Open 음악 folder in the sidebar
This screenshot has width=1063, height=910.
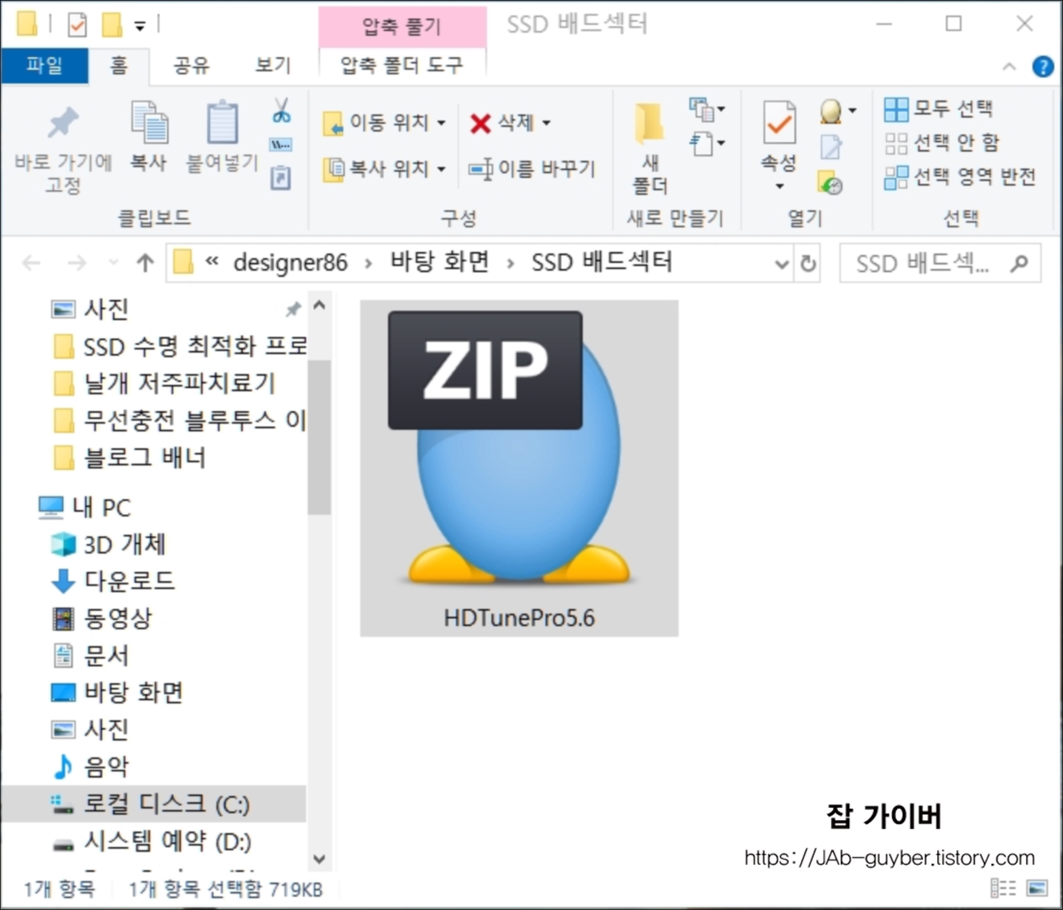tap(90, 767)
